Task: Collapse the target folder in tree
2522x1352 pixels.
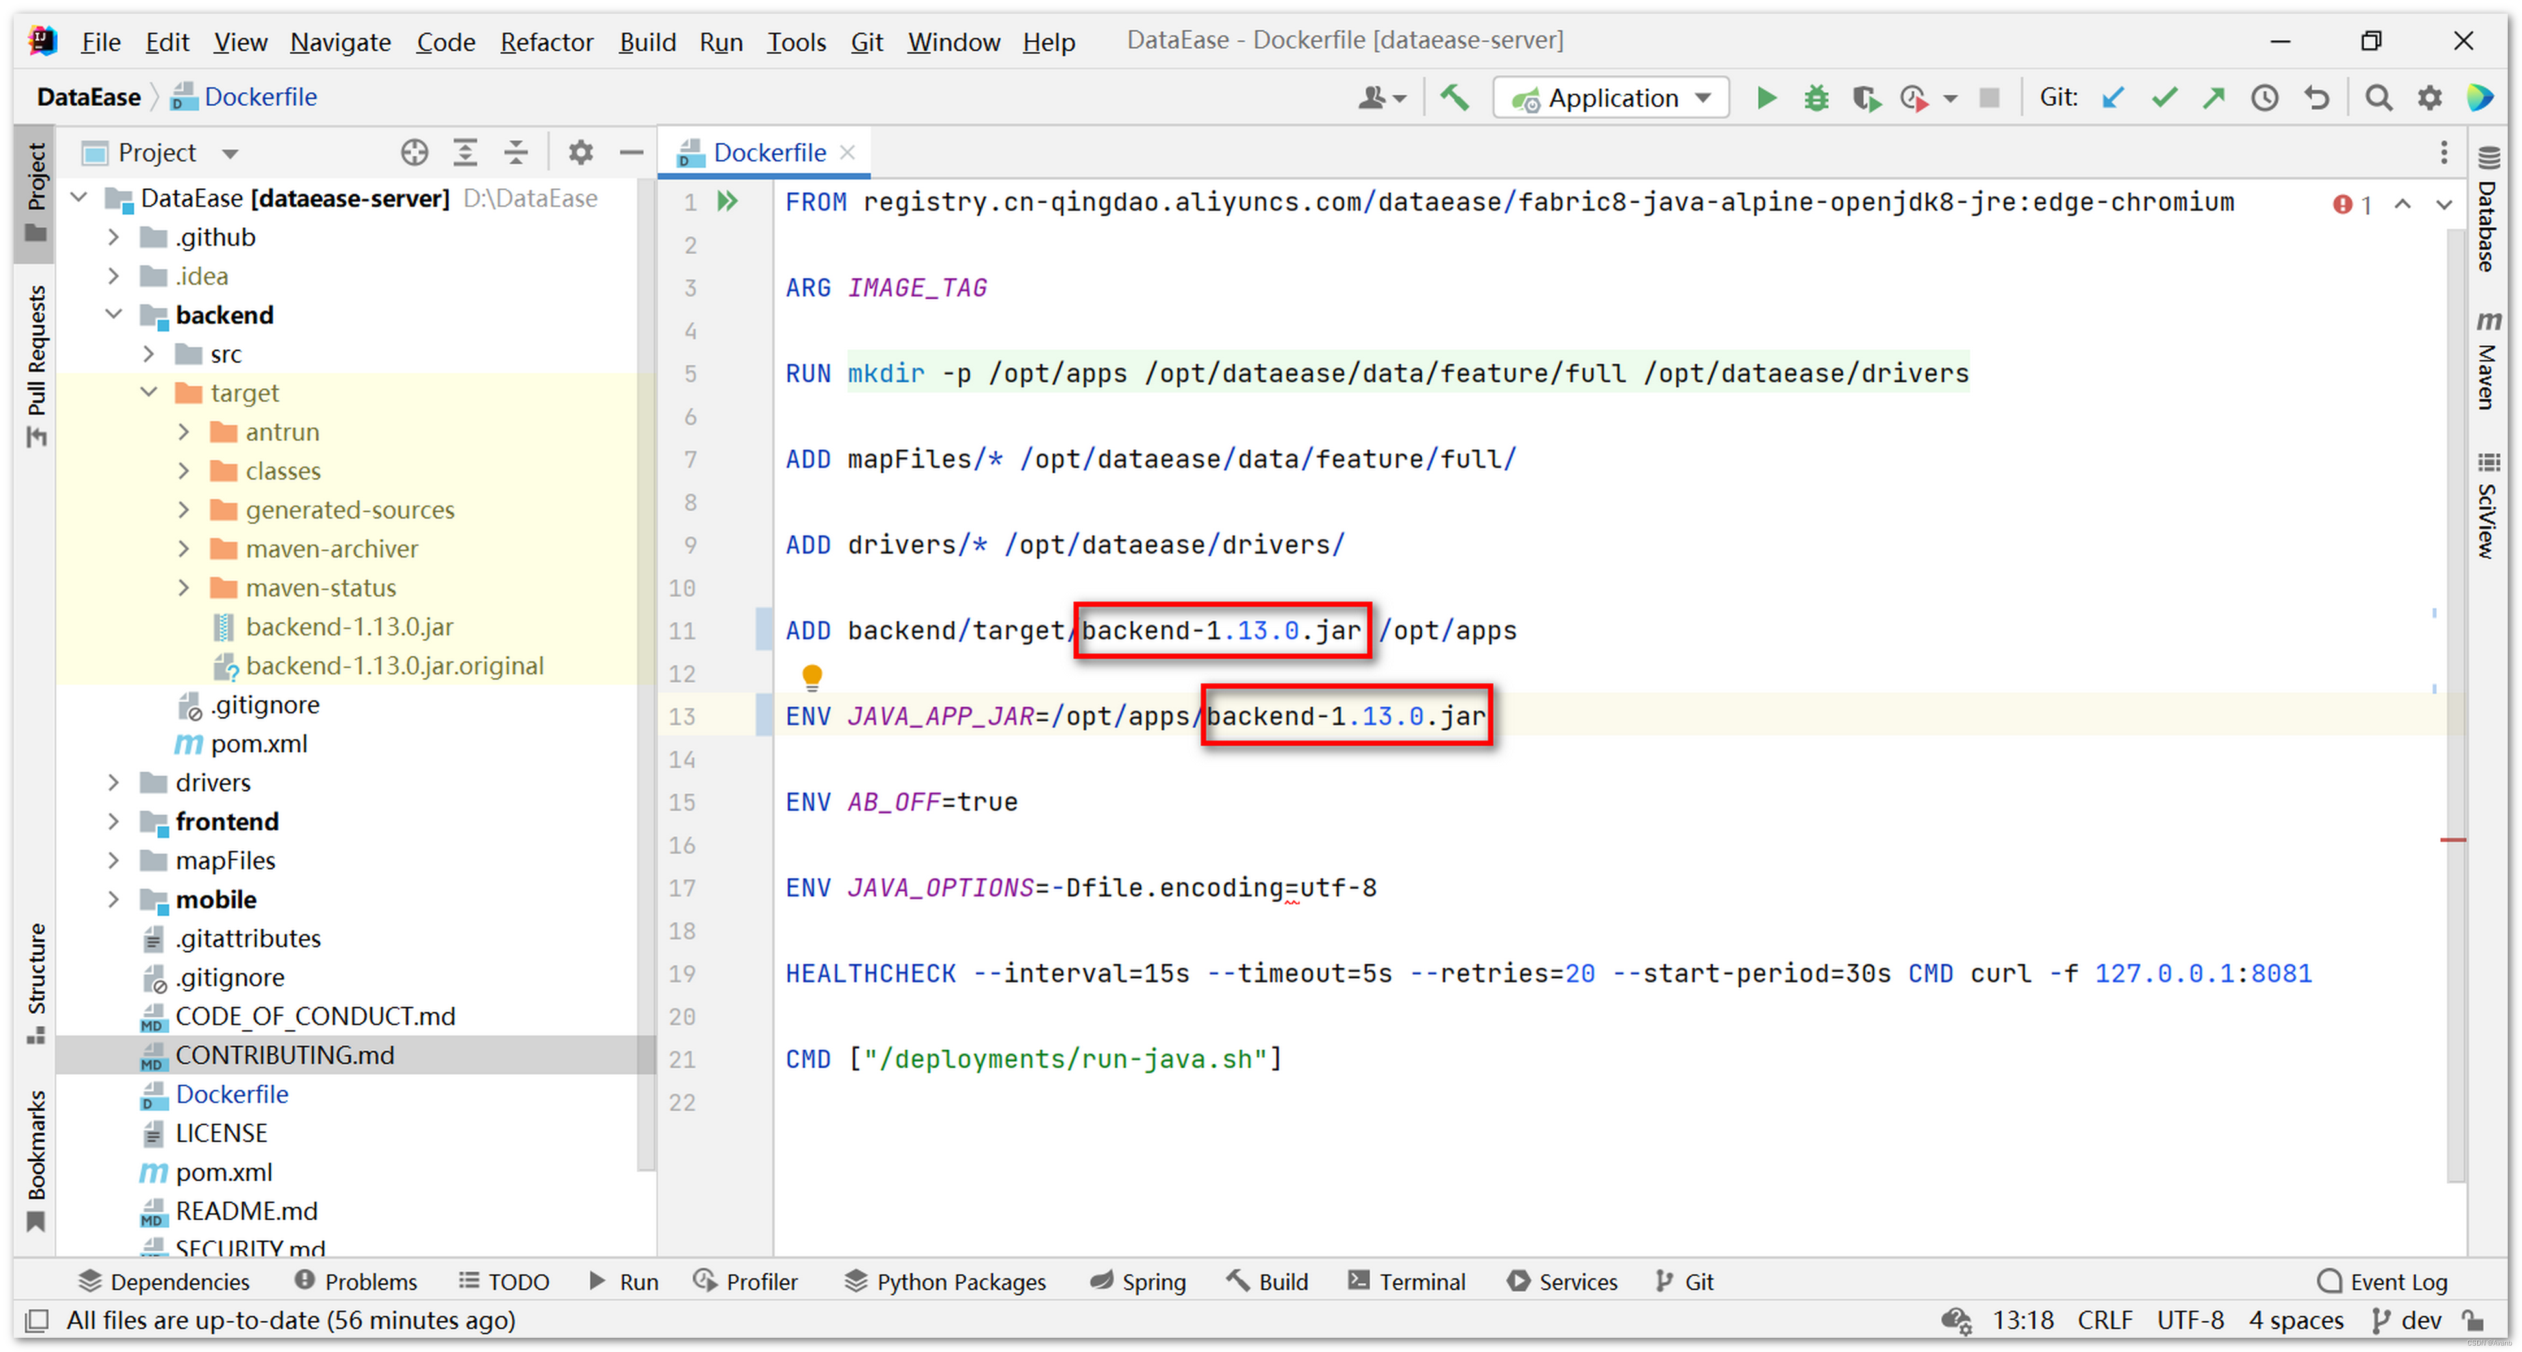Action: (149, 392)
